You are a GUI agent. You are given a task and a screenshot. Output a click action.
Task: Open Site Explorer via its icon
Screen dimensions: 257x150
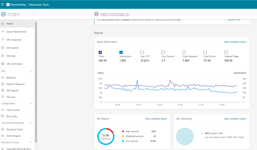[x=3, y=48]
